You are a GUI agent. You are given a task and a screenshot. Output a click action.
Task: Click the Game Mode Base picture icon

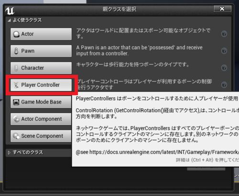point(16,102)
